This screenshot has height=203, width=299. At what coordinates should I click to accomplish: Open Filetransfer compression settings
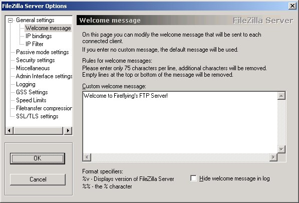pos(44,108)
